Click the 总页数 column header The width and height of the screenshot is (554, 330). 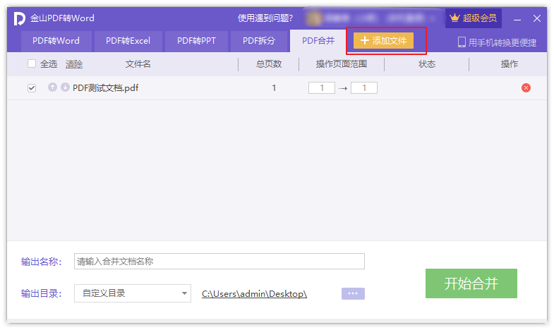(269, 64)
